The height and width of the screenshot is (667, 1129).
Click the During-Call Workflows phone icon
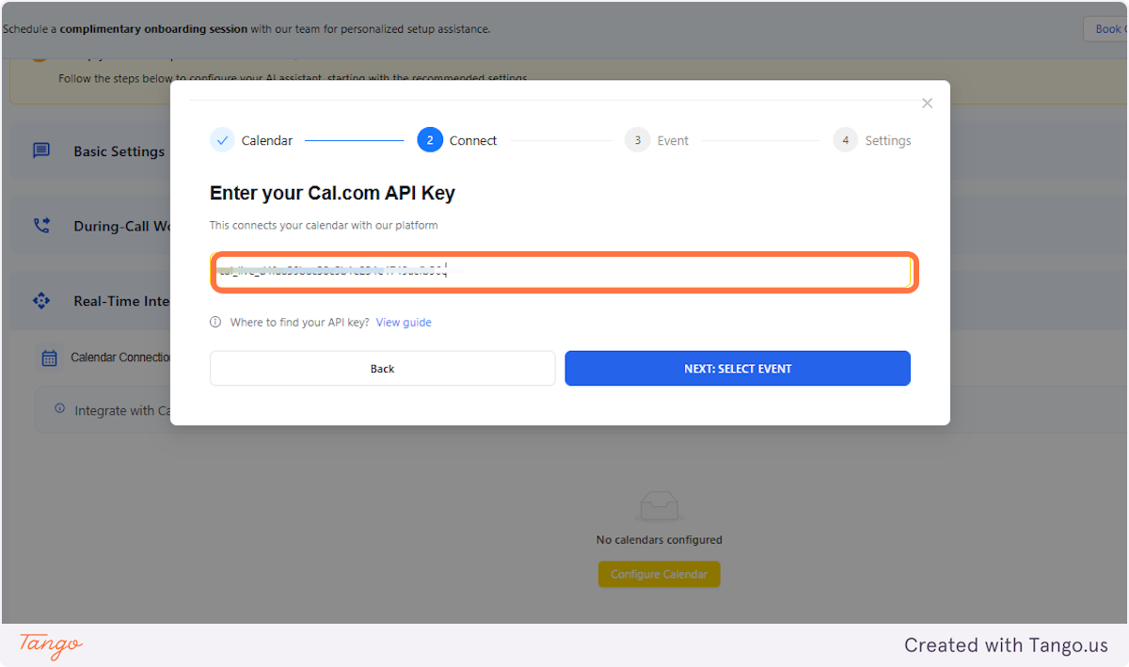pos(40,225)
